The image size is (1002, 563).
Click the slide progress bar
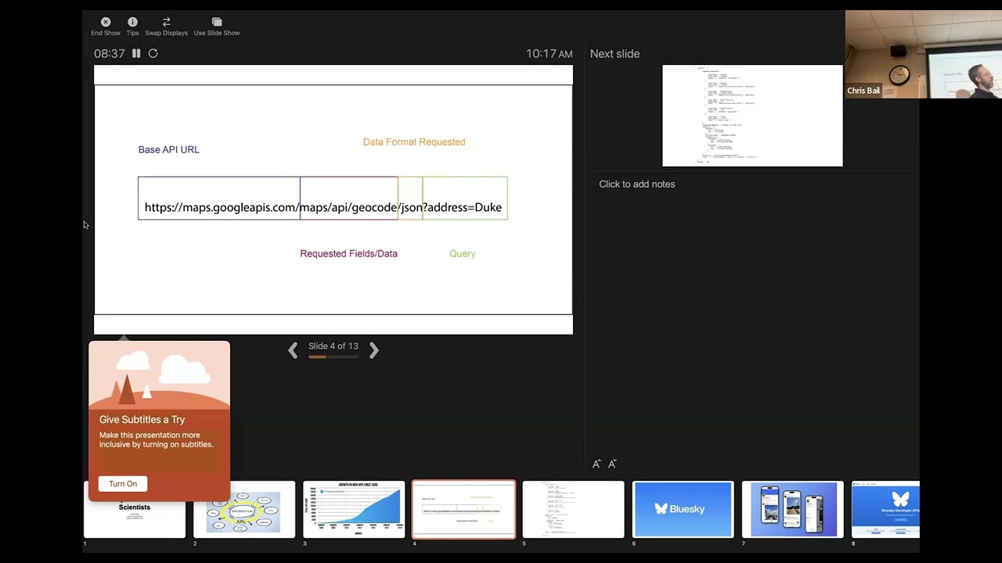(333, 357)
